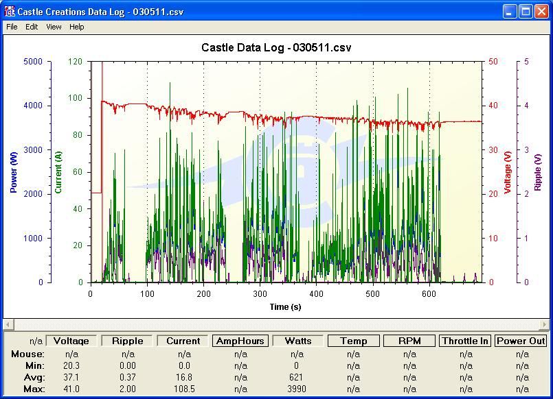The height and width of the screenshot is (399, 553).
Task: Open the View menu
Action: click(54, 27)
